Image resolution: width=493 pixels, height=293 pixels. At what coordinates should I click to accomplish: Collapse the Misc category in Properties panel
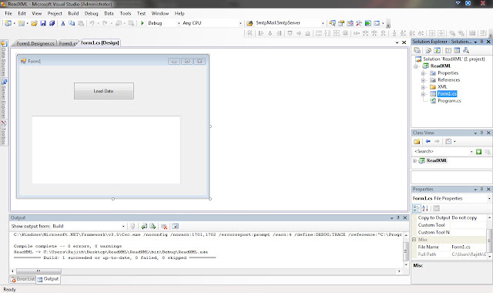[414, 240]
